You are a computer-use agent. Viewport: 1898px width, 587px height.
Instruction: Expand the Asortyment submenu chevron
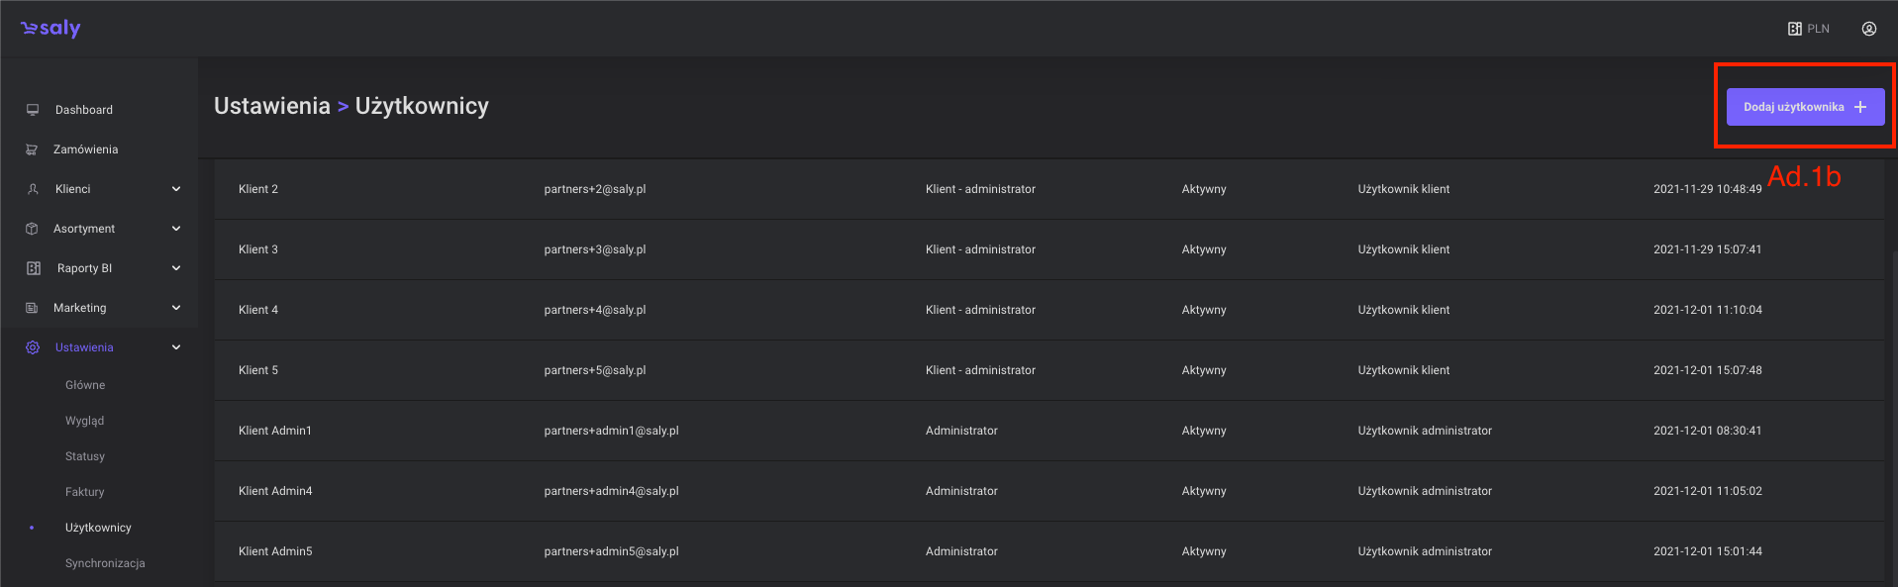coord(176,229)
